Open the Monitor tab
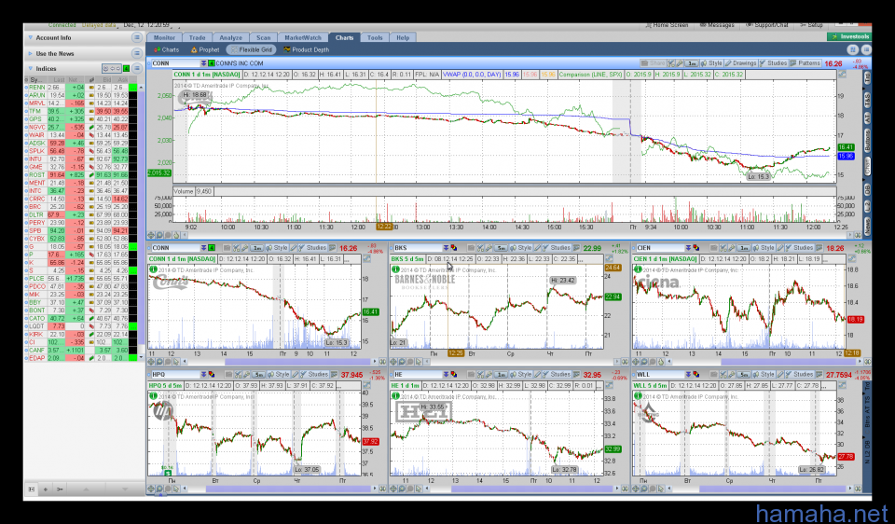Screen dimensions: 895x524 point(164,37)
